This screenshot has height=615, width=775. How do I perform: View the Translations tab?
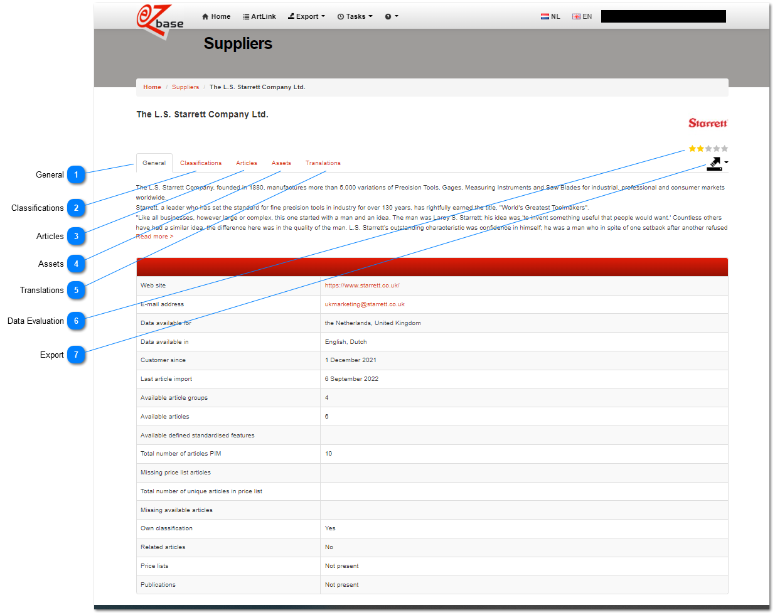[323, 163]
